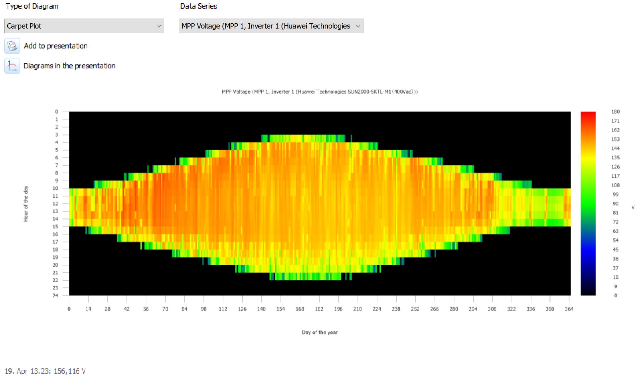The image size is (640, 378).
Task: Click the "Day of the year" axis label
Action: (319, 332)
